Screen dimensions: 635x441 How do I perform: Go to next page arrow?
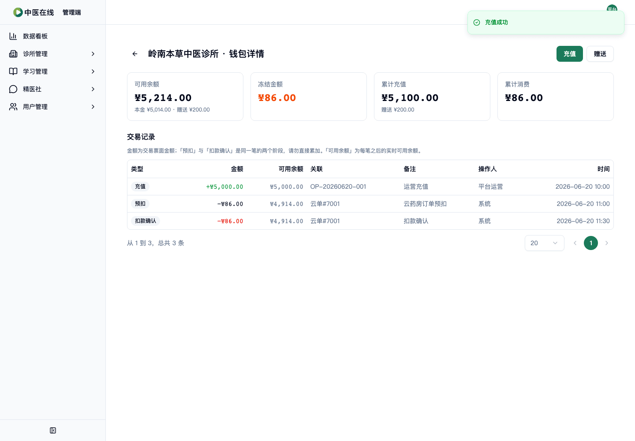607,243
